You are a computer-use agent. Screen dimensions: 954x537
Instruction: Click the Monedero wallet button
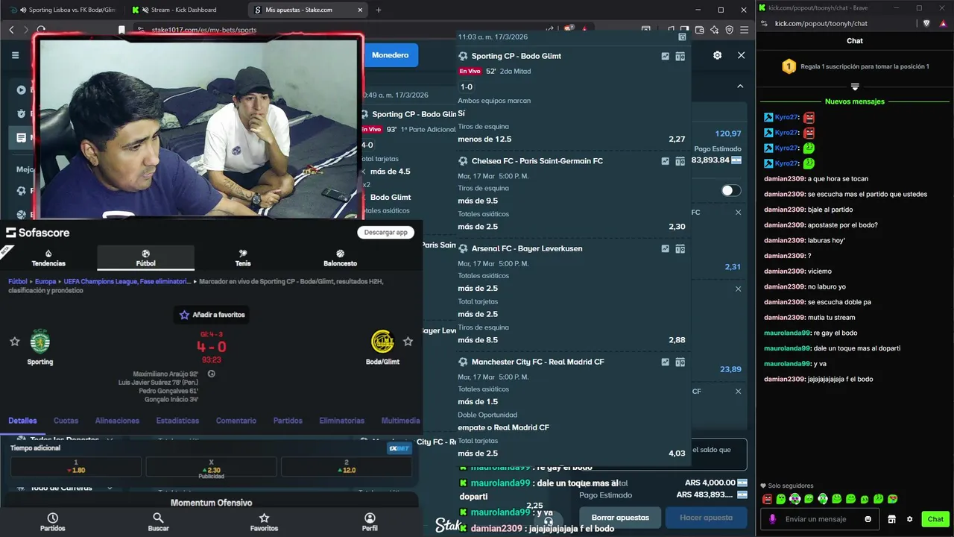(391, 55)
